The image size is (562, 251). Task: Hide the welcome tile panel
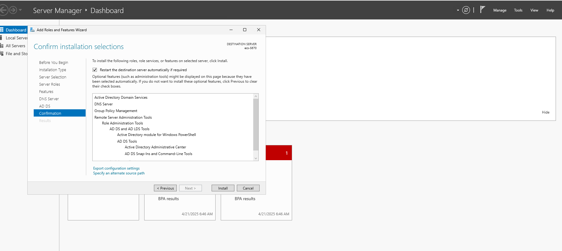545,112
